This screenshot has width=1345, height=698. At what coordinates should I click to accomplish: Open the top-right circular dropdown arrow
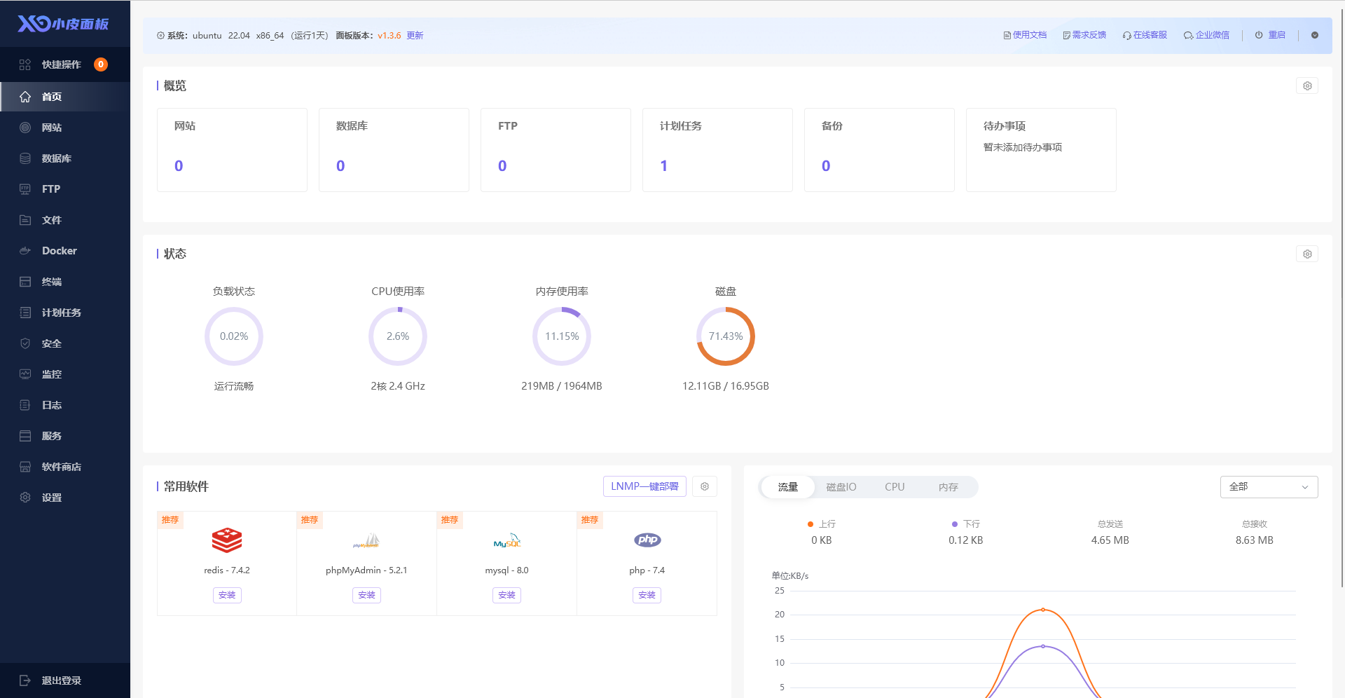(1314, 35)
